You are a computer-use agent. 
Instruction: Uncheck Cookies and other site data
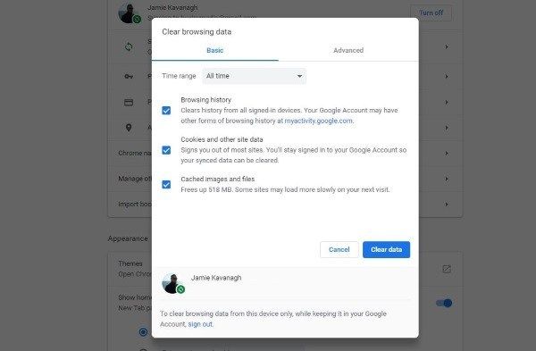pyautogui.click(x=166, y=150)
